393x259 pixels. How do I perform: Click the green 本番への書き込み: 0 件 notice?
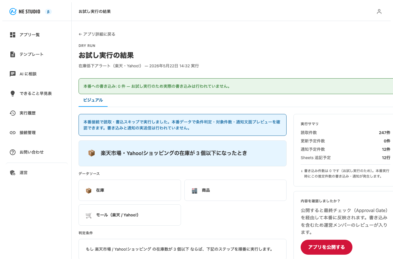click(236, 86)
